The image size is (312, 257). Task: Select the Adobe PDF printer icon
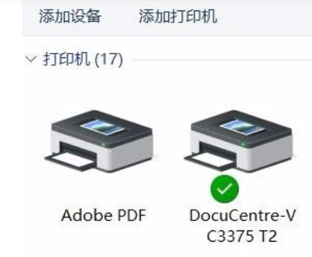coord(99,141)
